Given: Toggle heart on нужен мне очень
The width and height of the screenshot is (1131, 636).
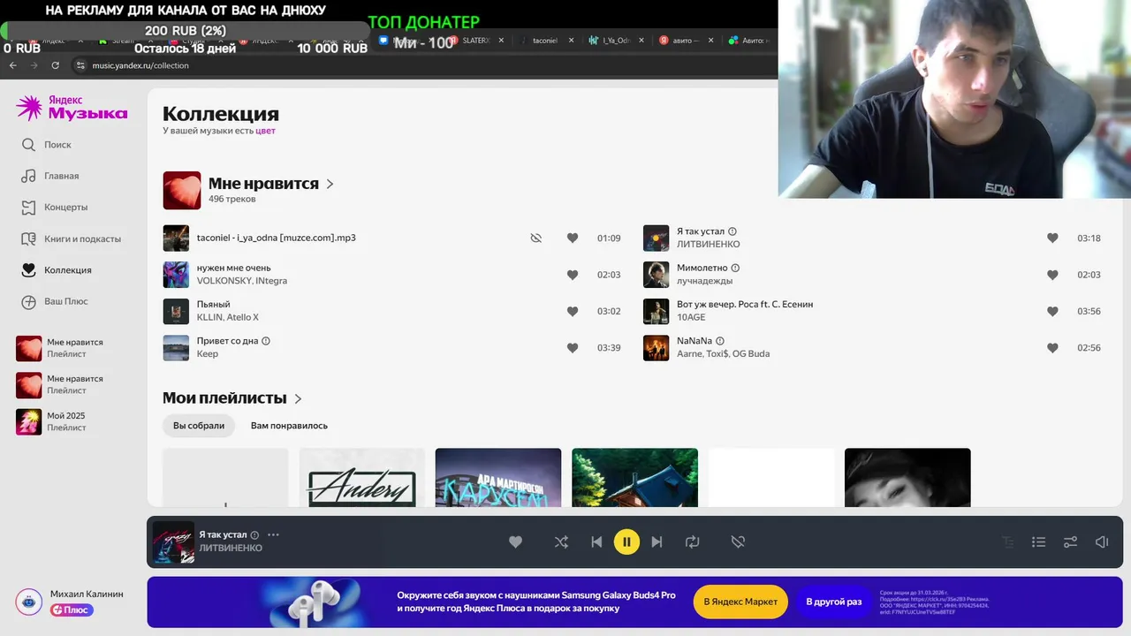Looking at the screenshot, I should tap(573, 275).
